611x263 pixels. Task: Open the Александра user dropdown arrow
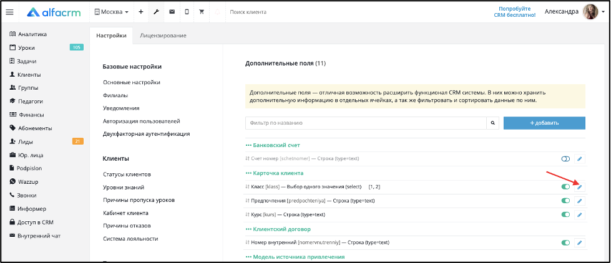[x=602, y=12]
